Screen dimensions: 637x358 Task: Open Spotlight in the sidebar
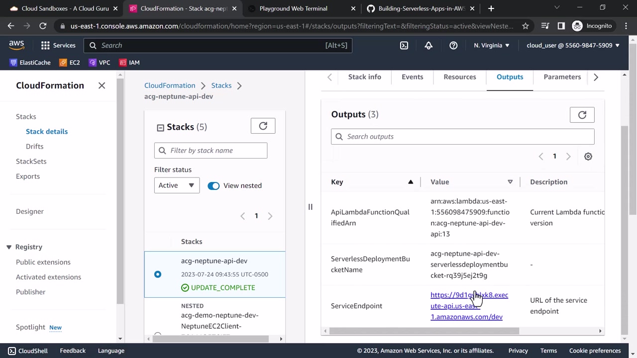click(30, 327)
